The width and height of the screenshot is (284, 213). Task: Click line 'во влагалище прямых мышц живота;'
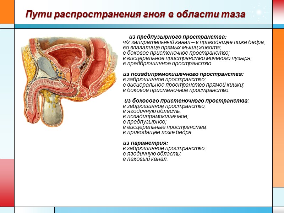click(172, 48)
